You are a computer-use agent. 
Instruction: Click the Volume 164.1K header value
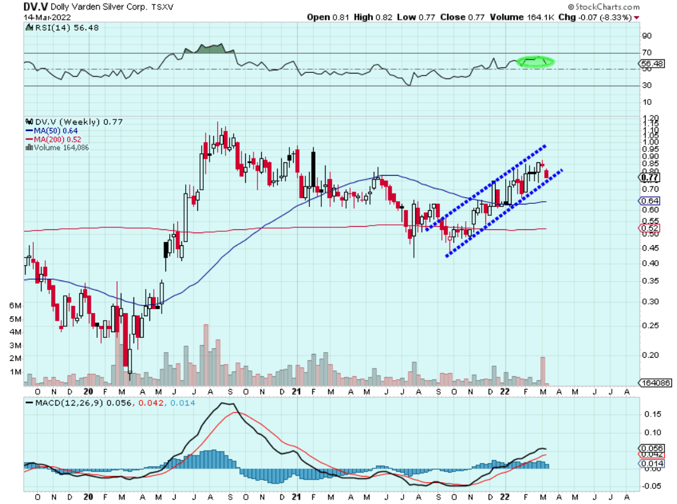pyautogui.click(x=522, y=17)
